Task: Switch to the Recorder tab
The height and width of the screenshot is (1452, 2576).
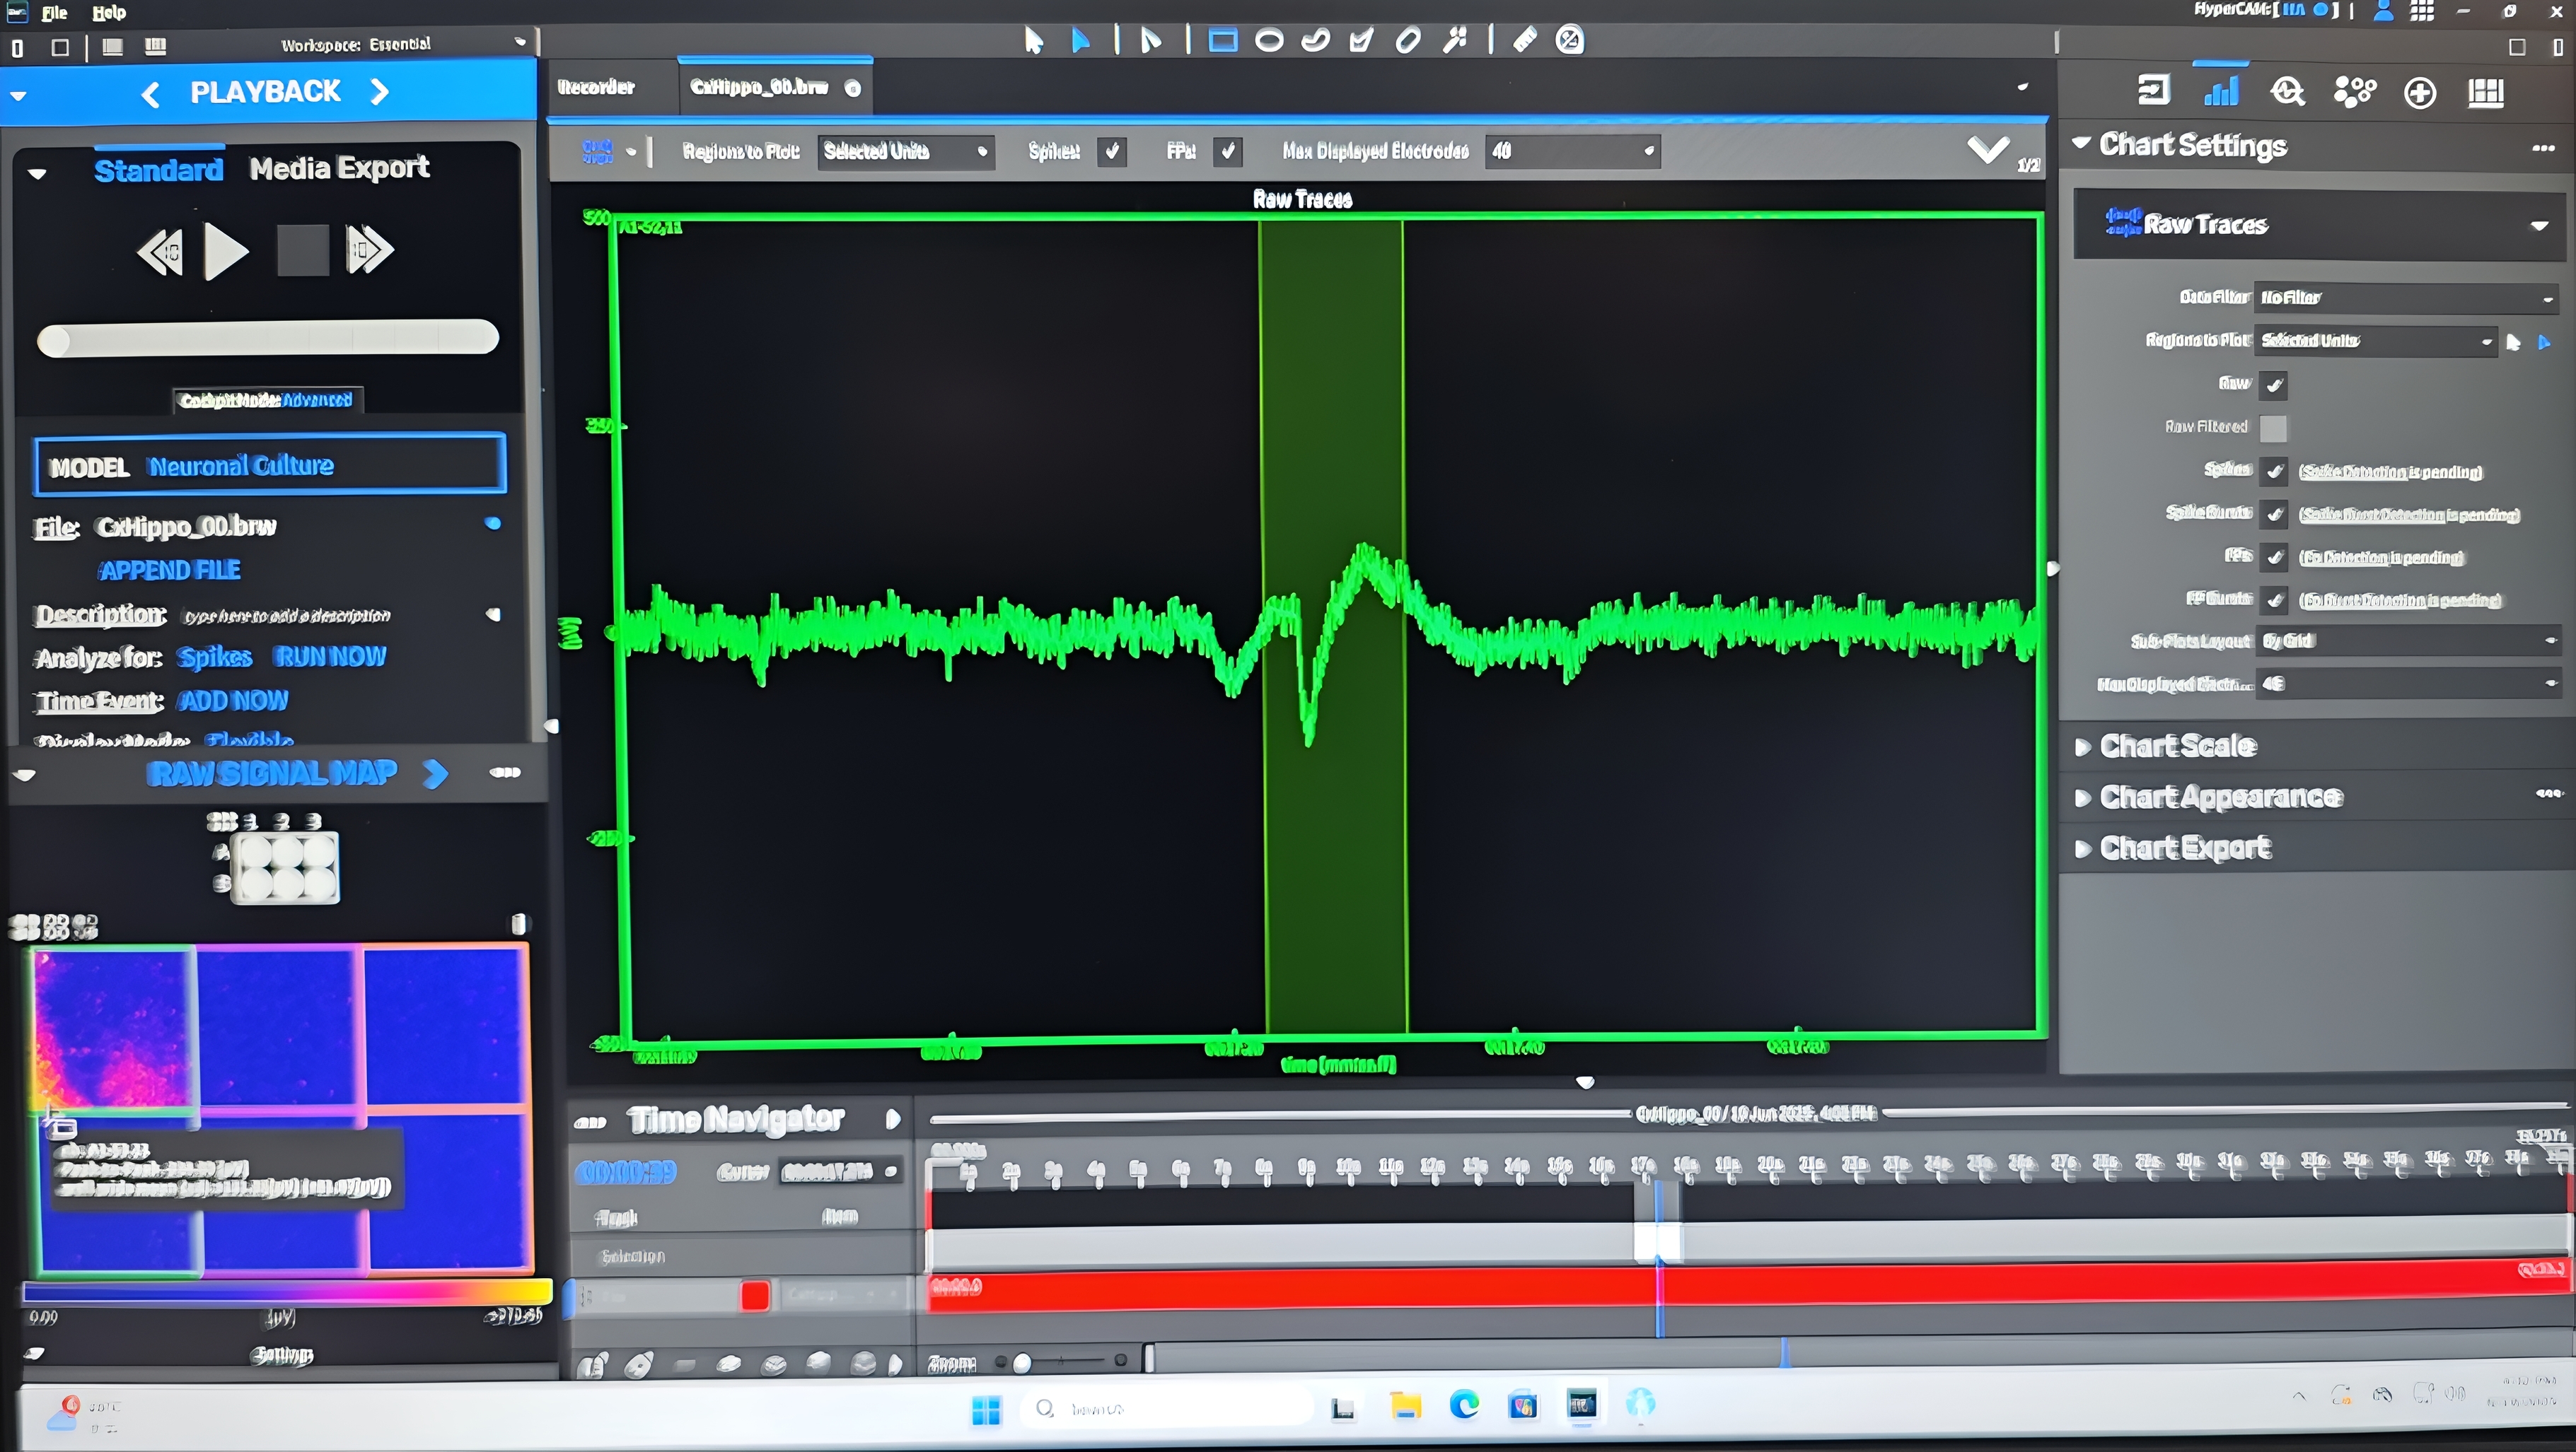Action: point(596,88)
